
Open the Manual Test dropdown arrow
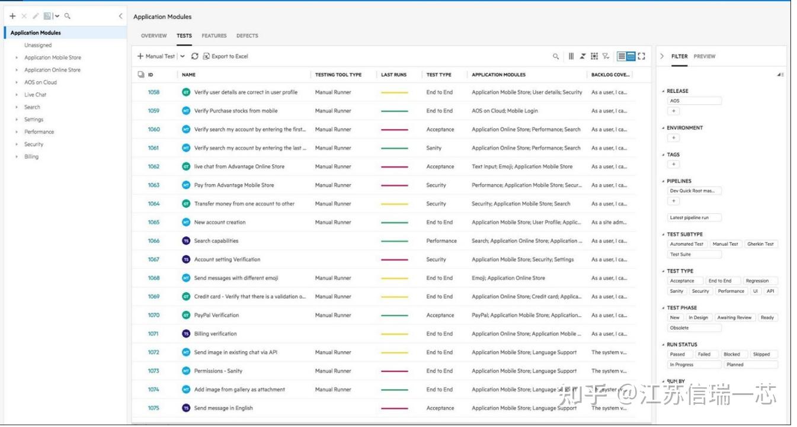[x=182, y=56]
